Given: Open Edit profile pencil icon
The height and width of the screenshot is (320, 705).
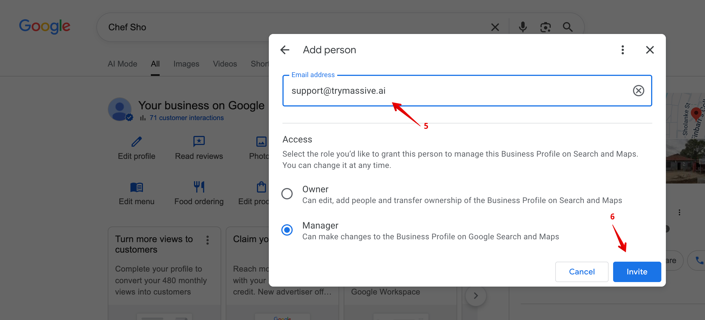Looking at the screenshot, I should click(136, 142).
